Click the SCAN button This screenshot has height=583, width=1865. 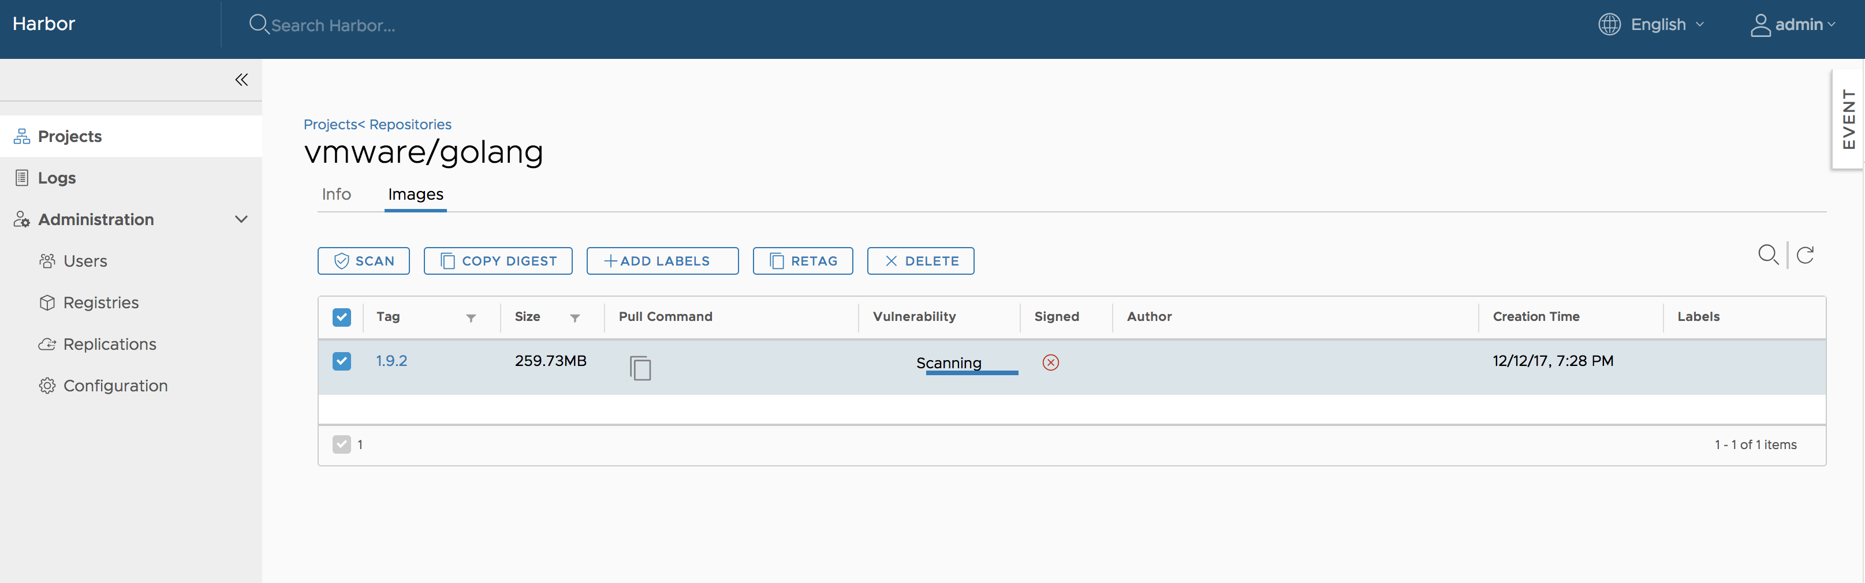[363, 261]
